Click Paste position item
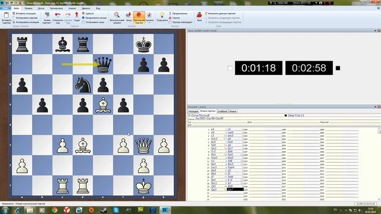381x214 pixels. 24,13
